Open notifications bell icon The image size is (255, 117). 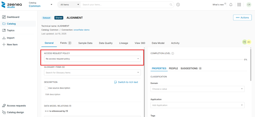point(231,5)
